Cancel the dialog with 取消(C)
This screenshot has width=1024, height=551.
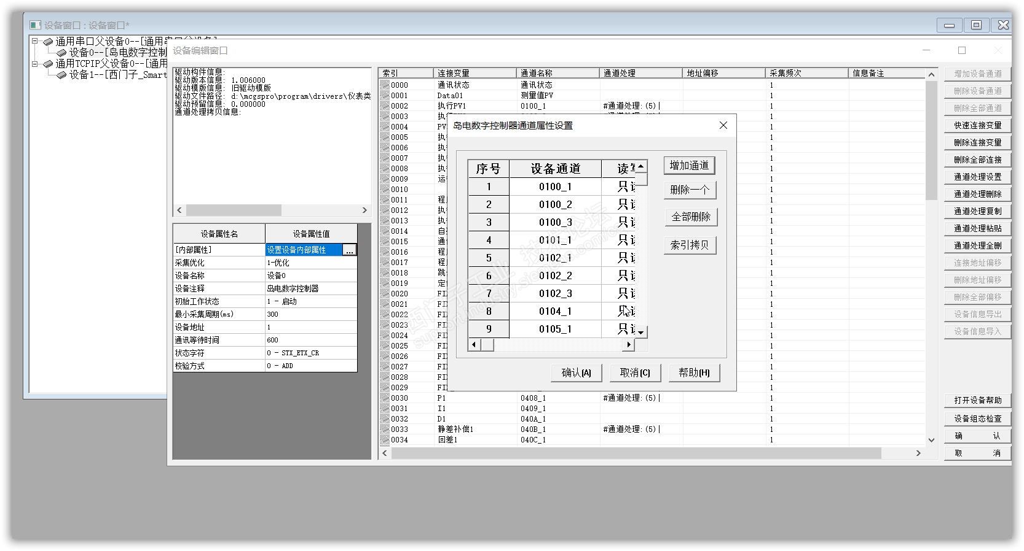point(635,372)
